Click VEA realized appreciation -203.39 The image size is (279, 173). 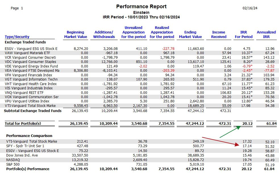point(168,71)
